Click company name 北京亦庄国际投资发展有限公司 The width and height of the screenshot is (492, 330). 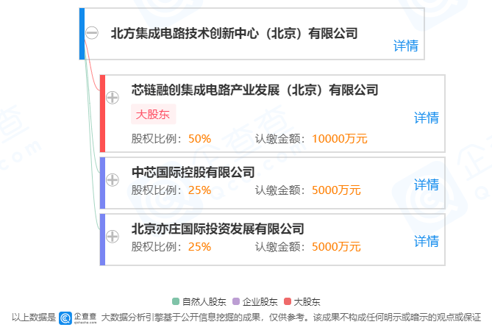218,229
